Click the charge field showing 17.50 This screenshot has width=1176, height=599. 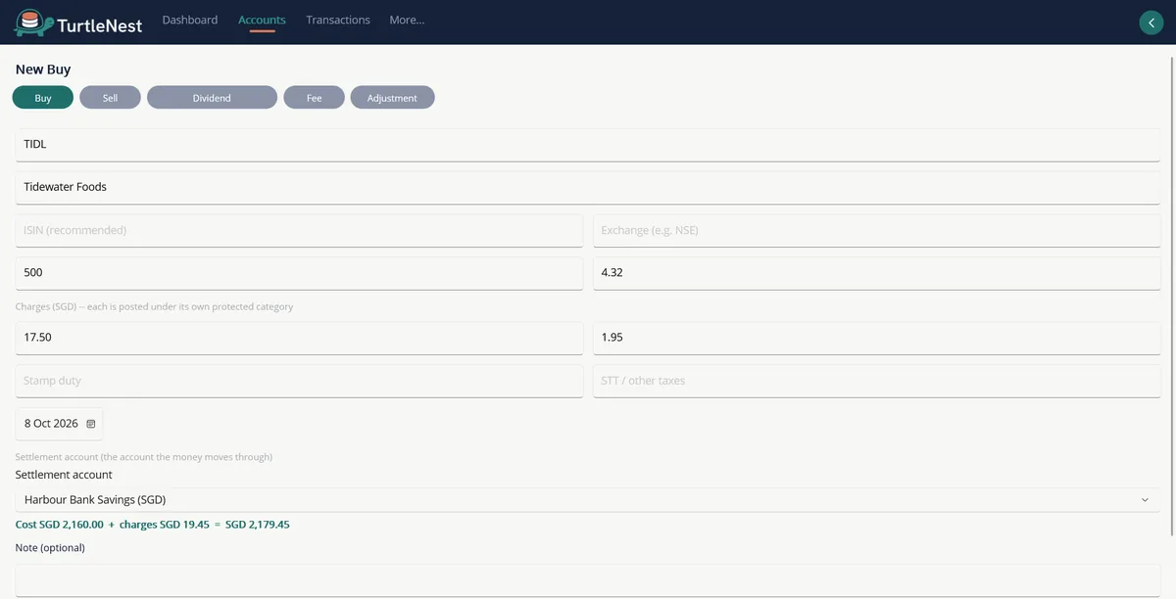pyautogui.click(x=299, y=338)
